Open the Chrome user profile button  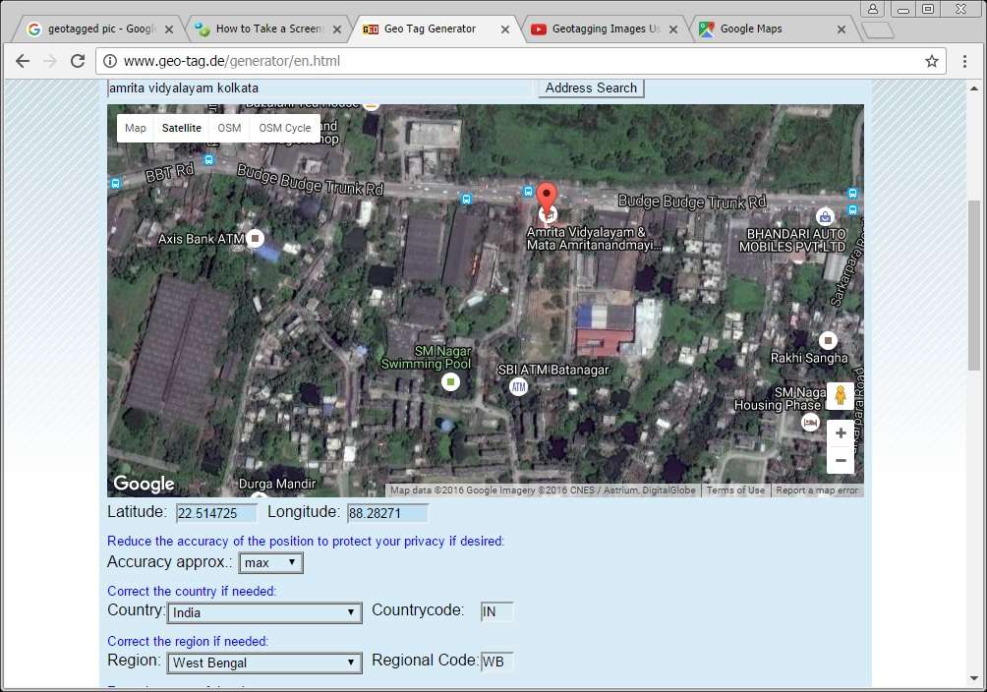pos(872,9)
